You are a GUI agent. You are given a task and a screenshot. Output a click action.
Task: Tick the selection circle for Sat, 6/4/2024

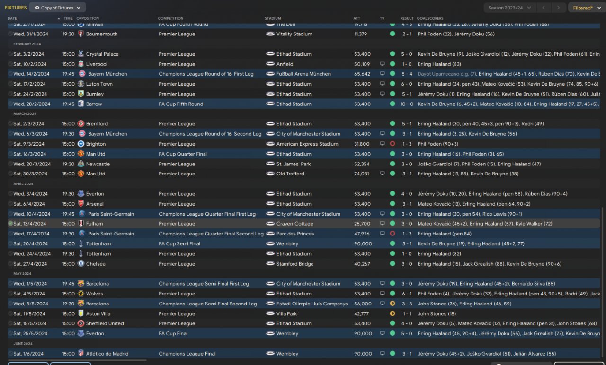point(10,204)
